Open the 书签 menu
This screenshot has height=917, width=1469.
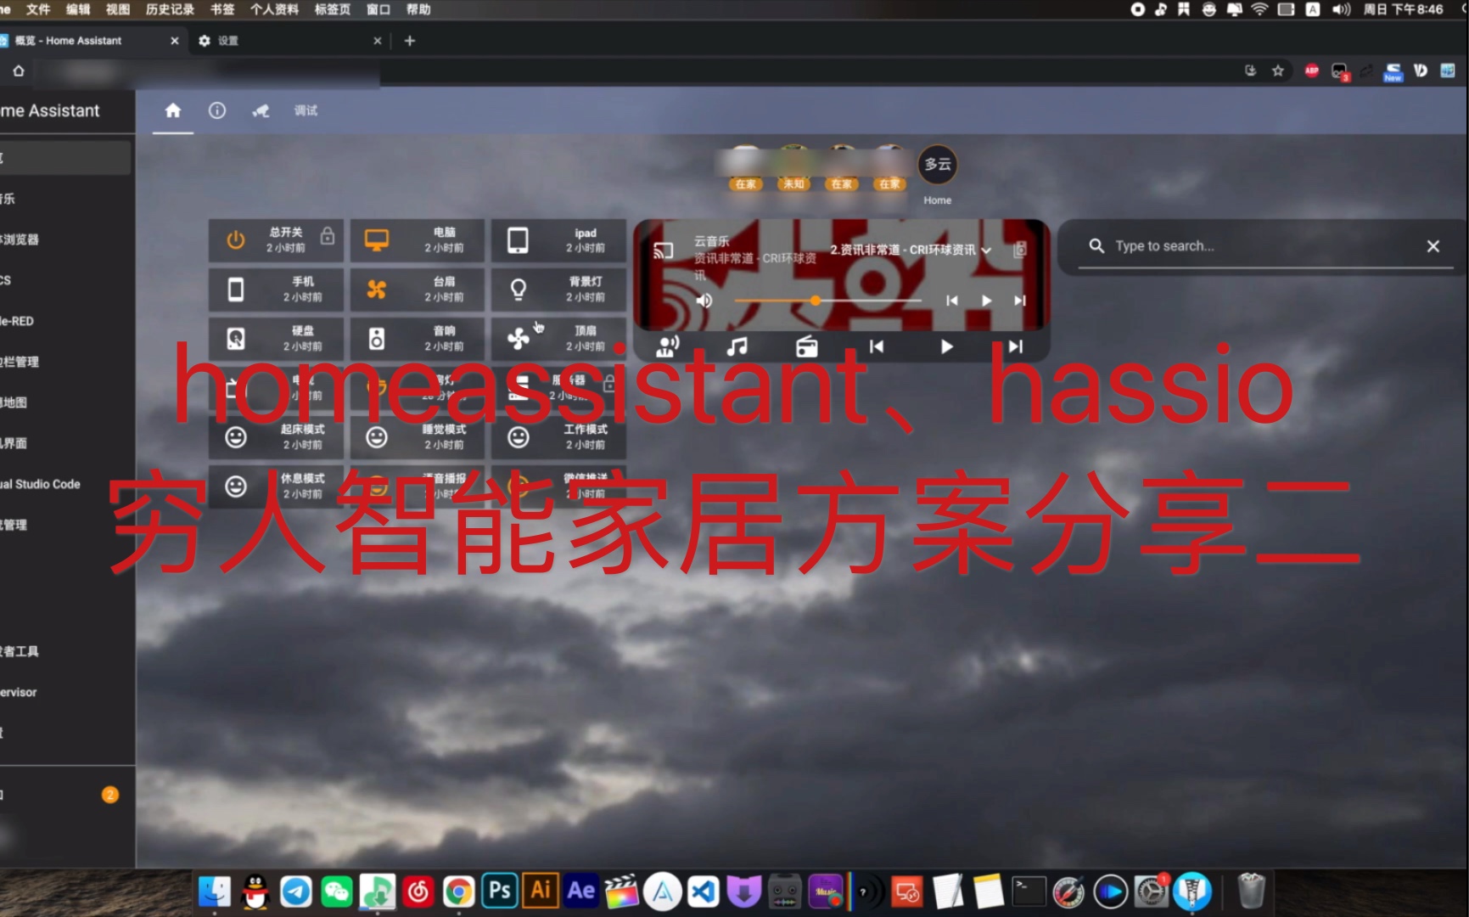click(222, 9)
